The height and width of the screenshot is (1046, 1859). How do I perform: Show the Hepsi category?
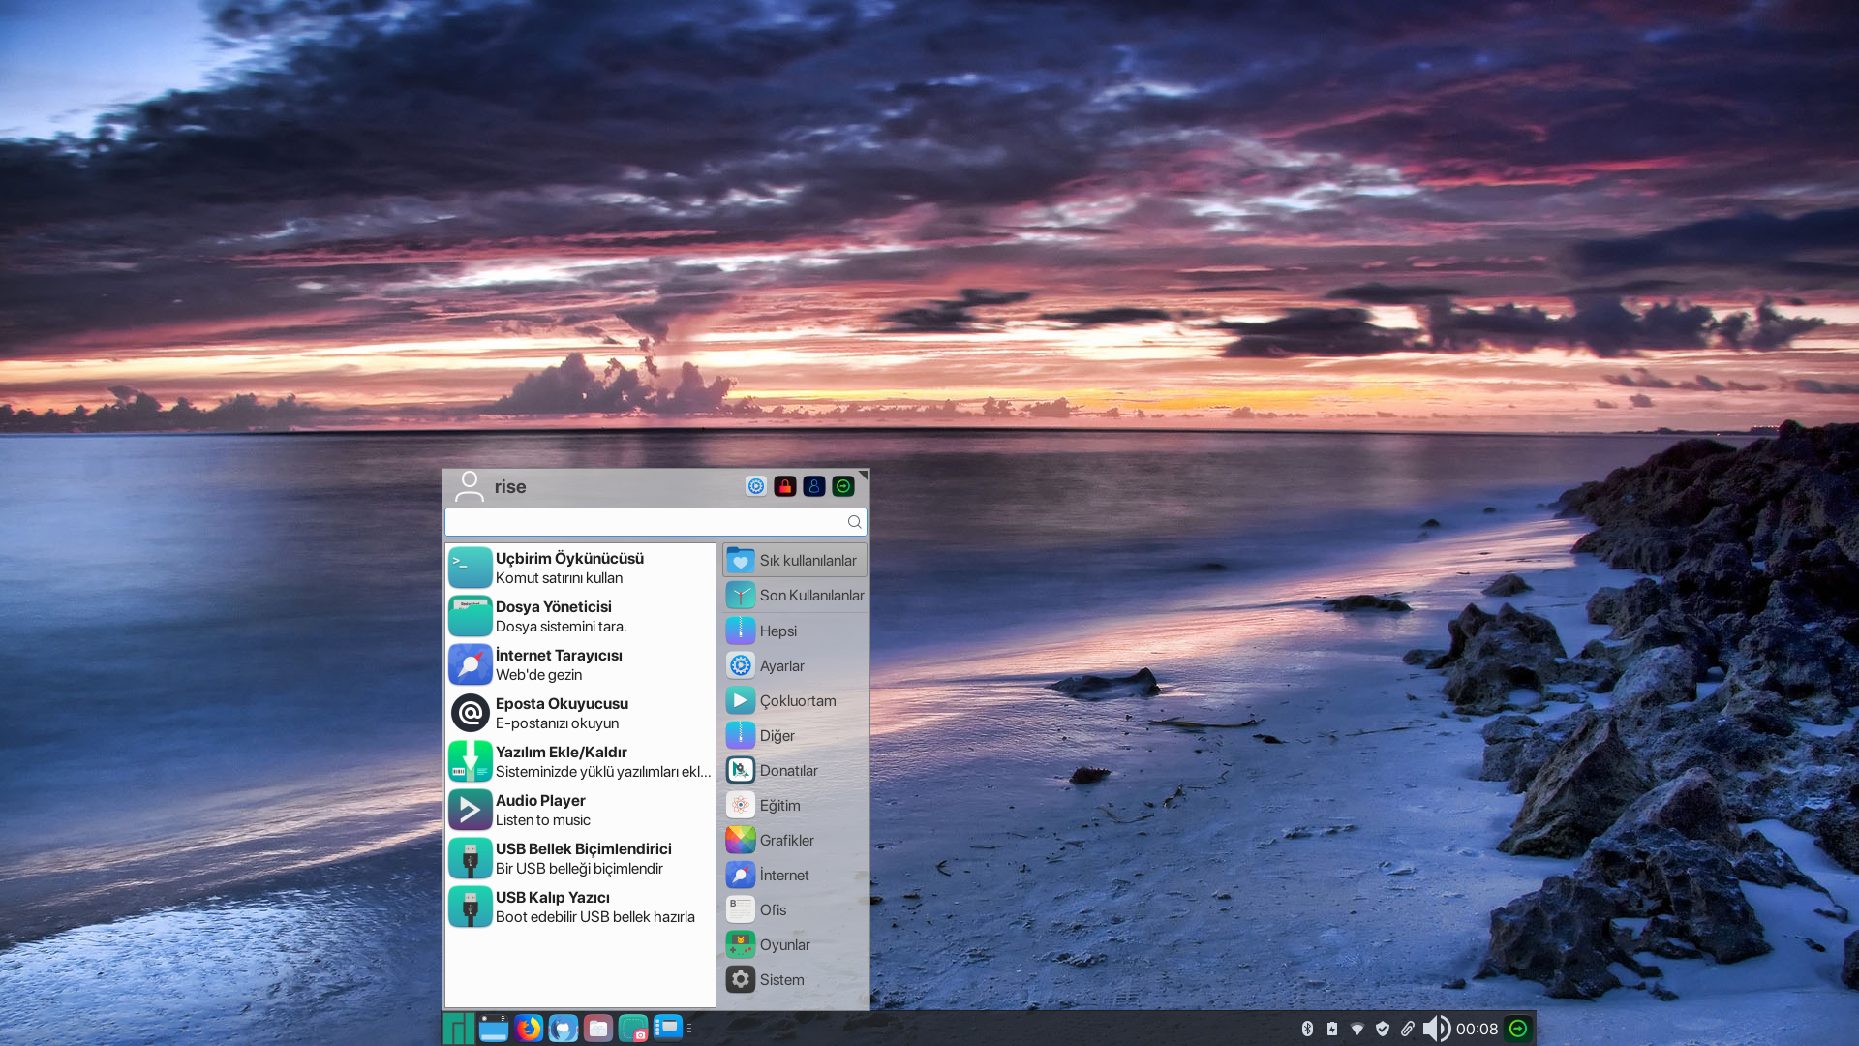(x=795, y=631)
